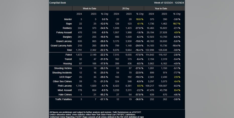Select the Felony Assault row label
This screenshot has width=234, height=118.
[x=64, y=32]
